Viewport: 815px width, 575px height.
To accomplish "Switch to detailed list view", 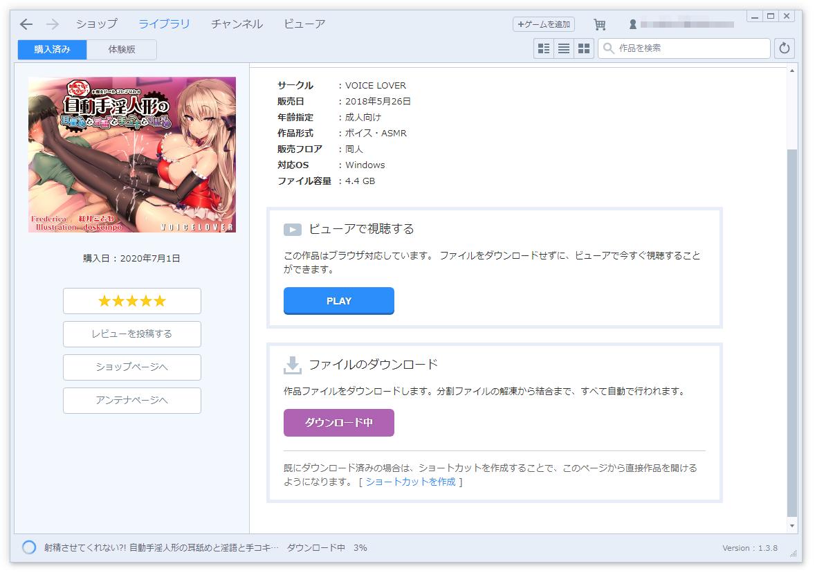I will point(544,48).
